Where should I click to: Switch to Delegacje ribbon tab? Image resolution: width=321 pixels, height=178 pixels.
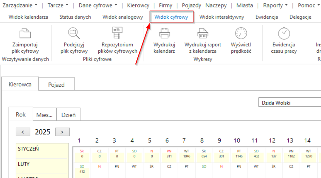[x=300, y=17]
